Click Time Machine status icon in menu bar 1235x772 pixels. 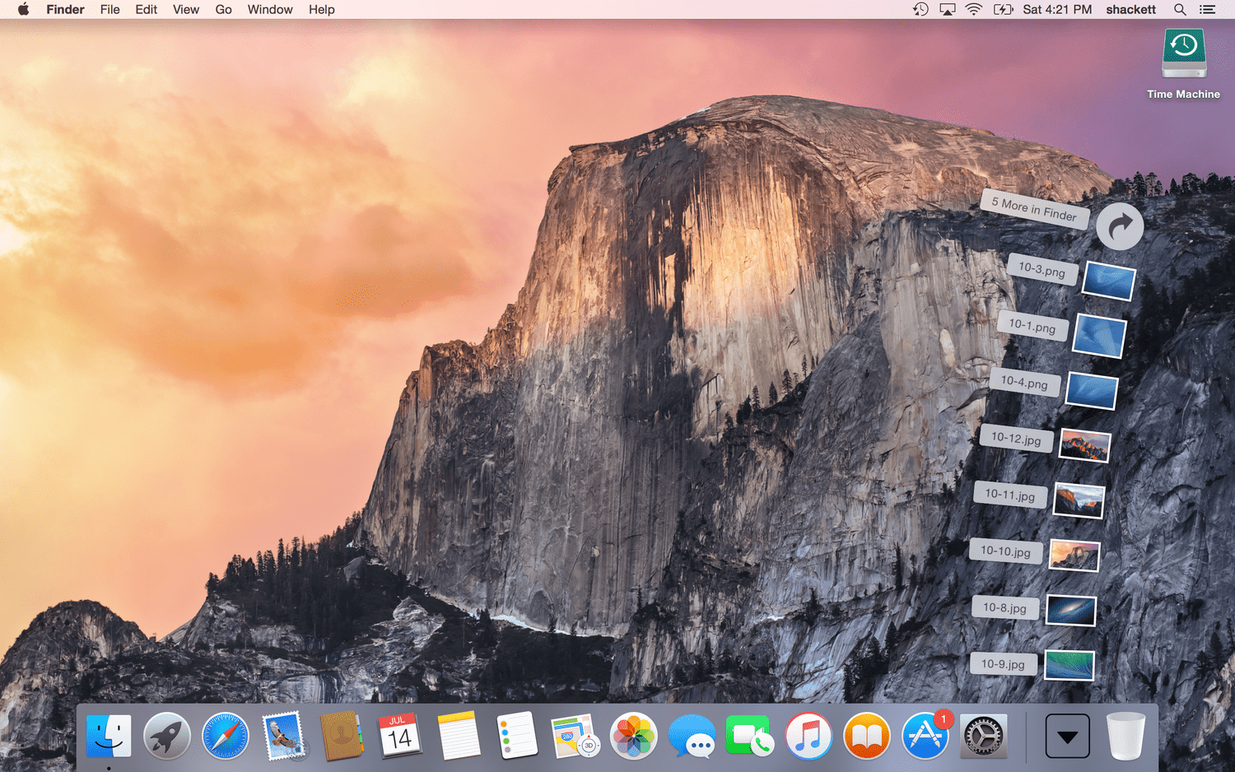920,9
